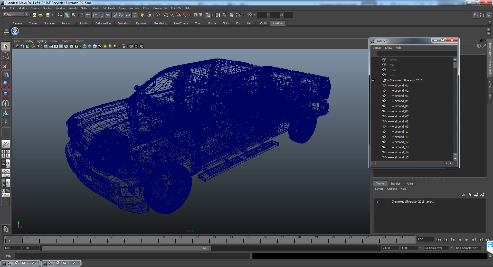Go to start of playback range
Image resolution: width=493 pixels, height=267 pixels.
click(x=439, y=240)
